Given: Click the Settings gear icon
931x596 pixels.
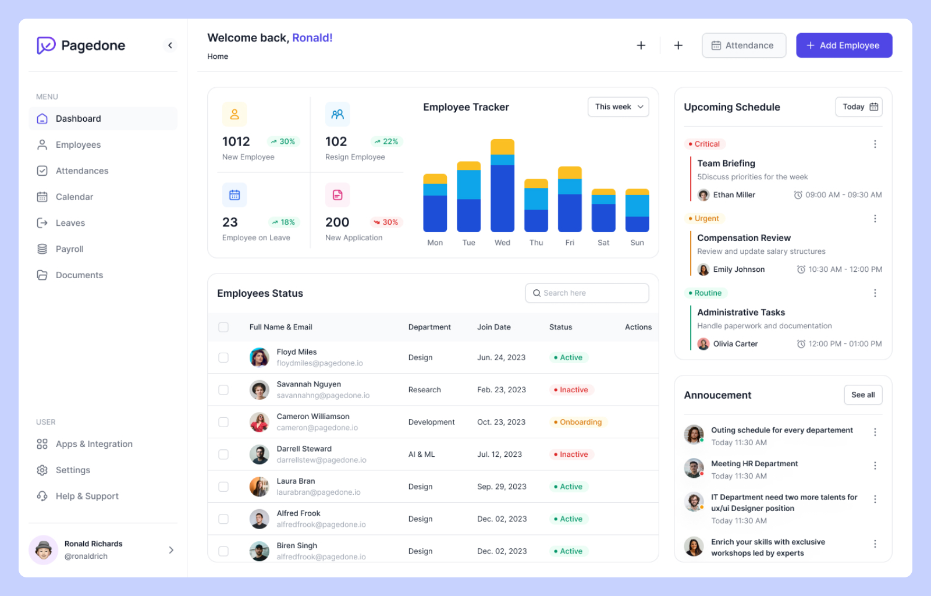Looking at the screenshot, I should (x=42, y=470).
